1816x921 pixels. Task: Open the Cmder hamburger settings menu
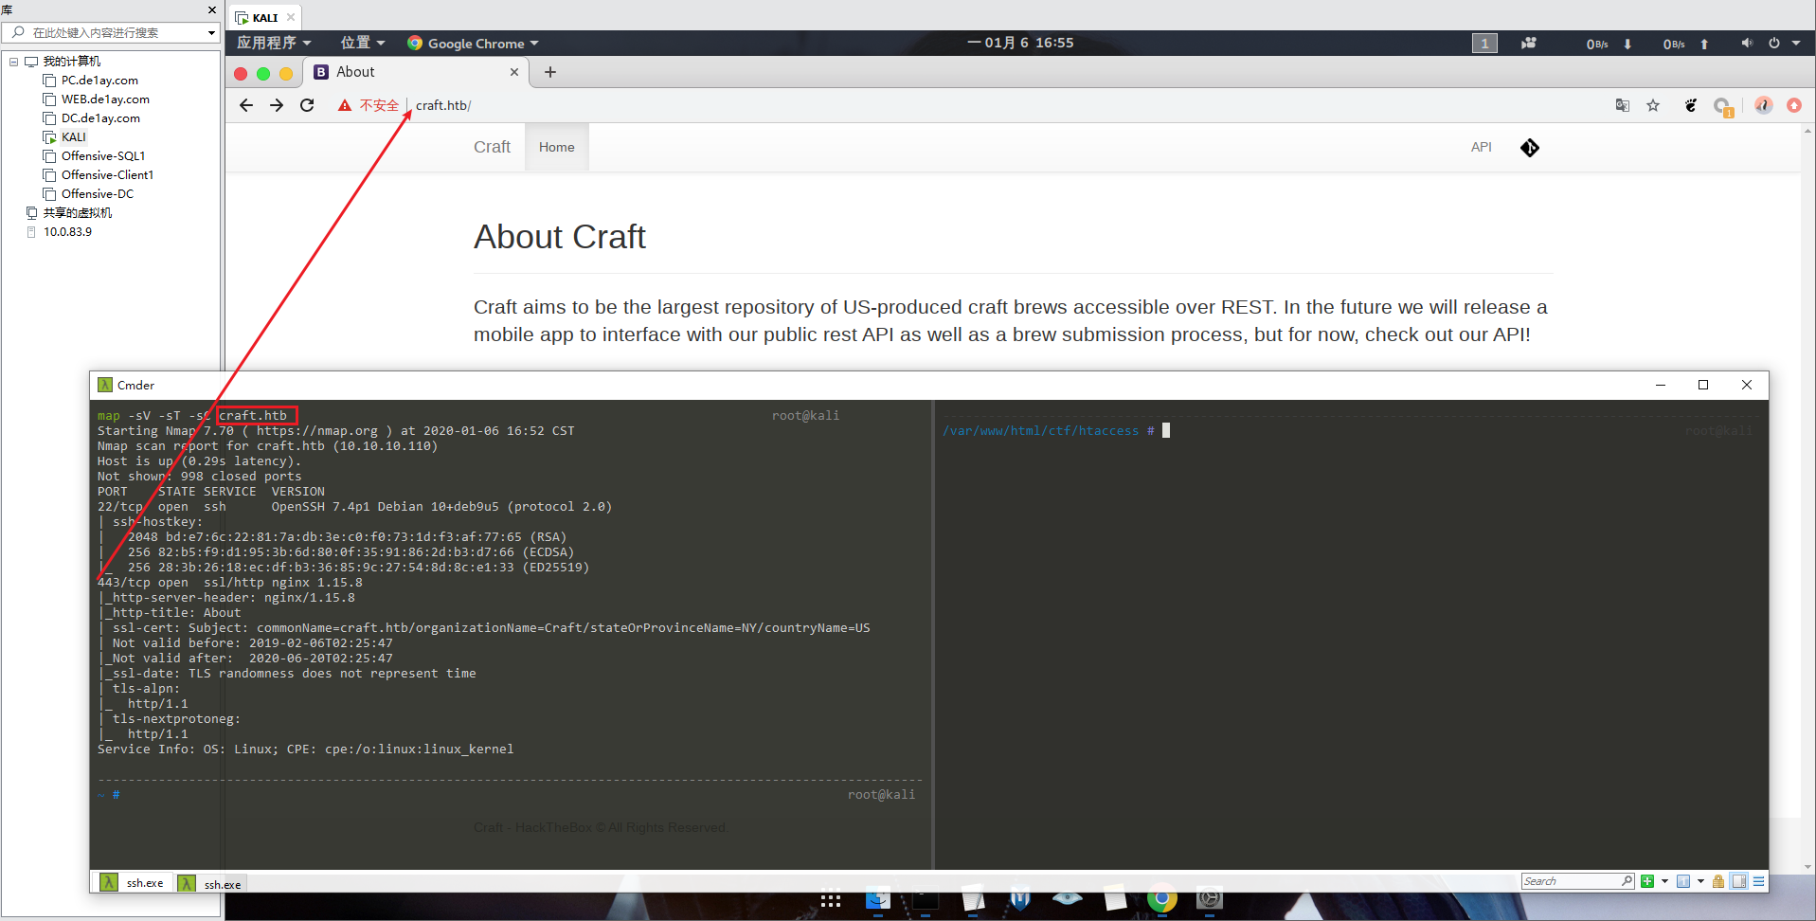tap(1759, 881)
